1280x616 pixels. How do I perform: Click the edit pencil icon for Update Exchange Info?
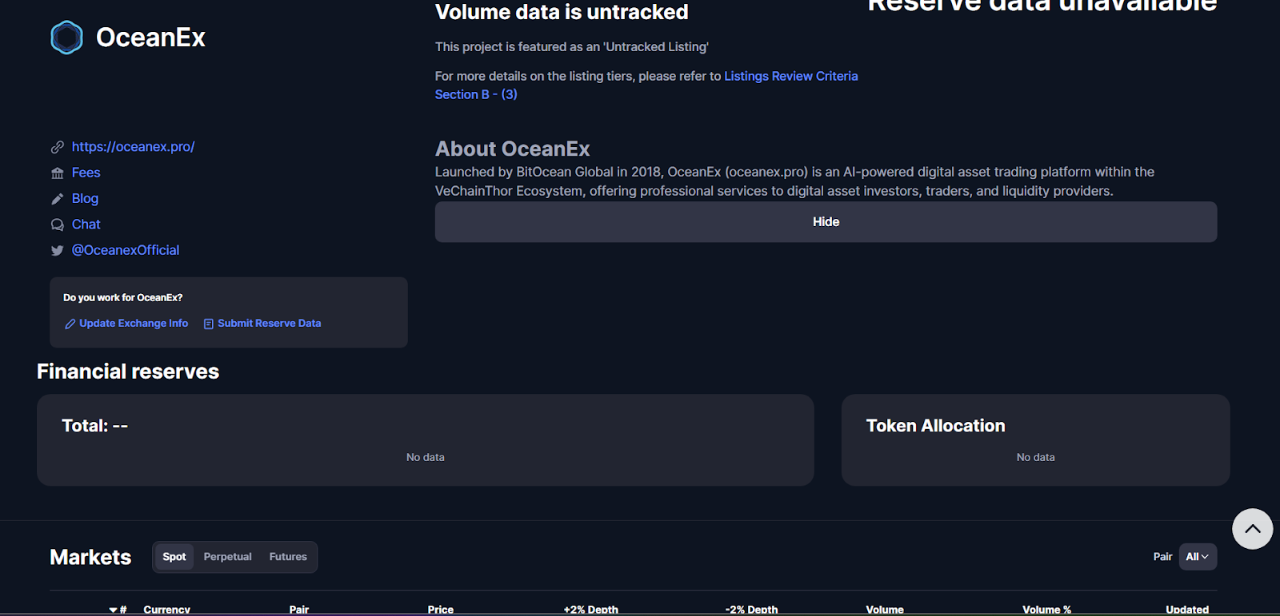pyautogui.click(x=70, y=324)
